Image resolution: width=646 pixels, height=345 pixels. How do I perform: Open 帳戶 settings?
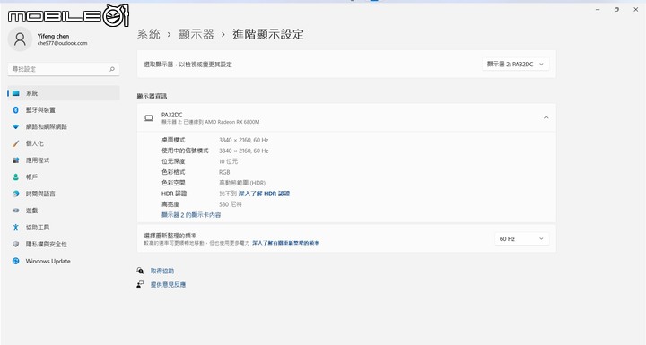click(64, 177)
